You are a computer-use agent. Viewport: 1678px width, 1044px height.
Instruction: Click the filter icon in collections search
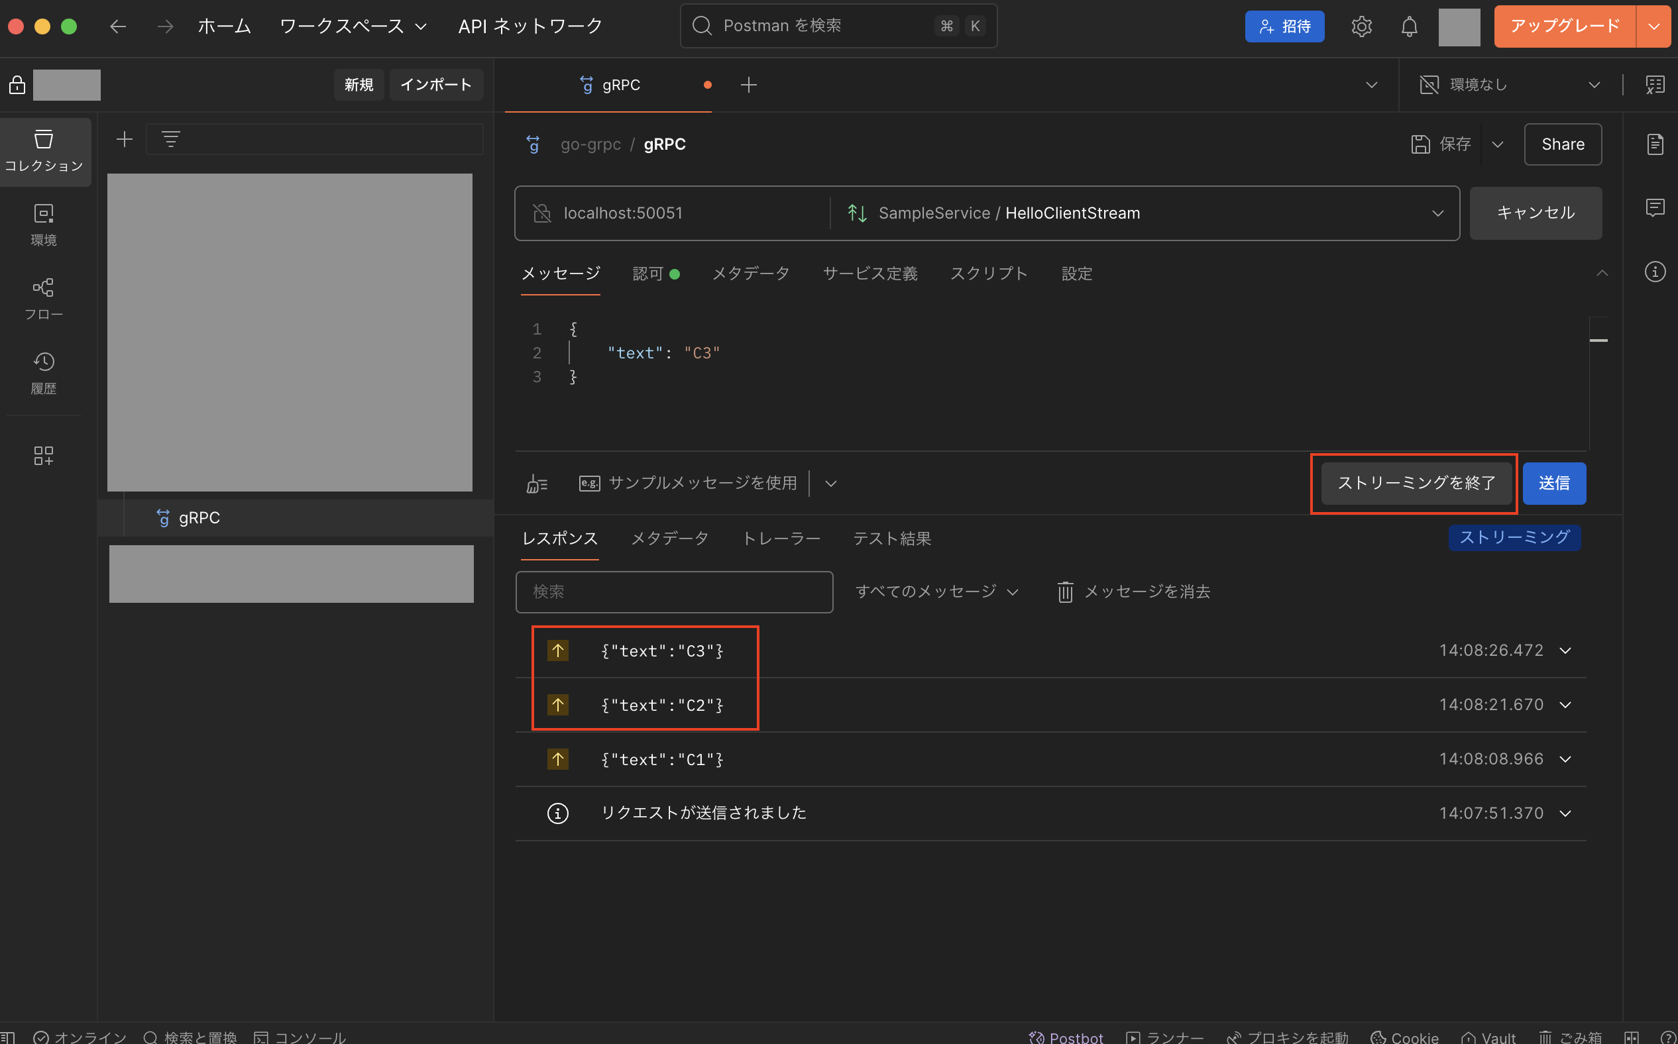[170, 140]
